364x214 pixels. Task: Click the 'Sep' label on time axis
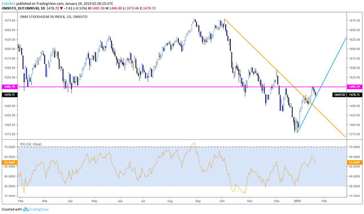198,201
